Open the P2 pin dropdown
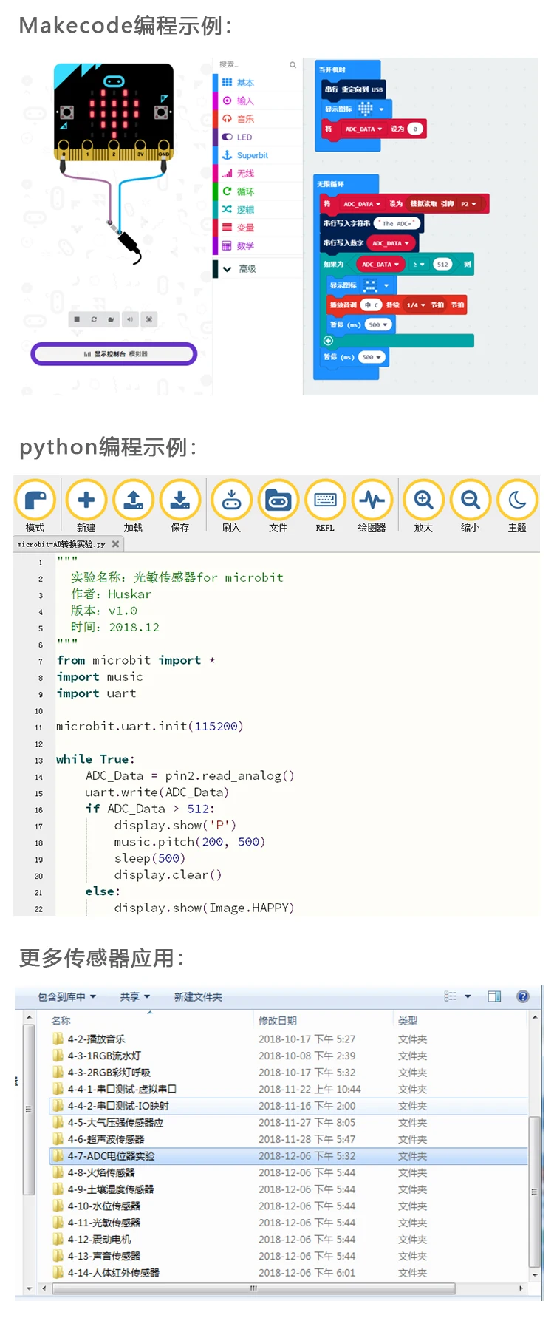The height and width of the screenshot is (1332, 554). point(469,204)
